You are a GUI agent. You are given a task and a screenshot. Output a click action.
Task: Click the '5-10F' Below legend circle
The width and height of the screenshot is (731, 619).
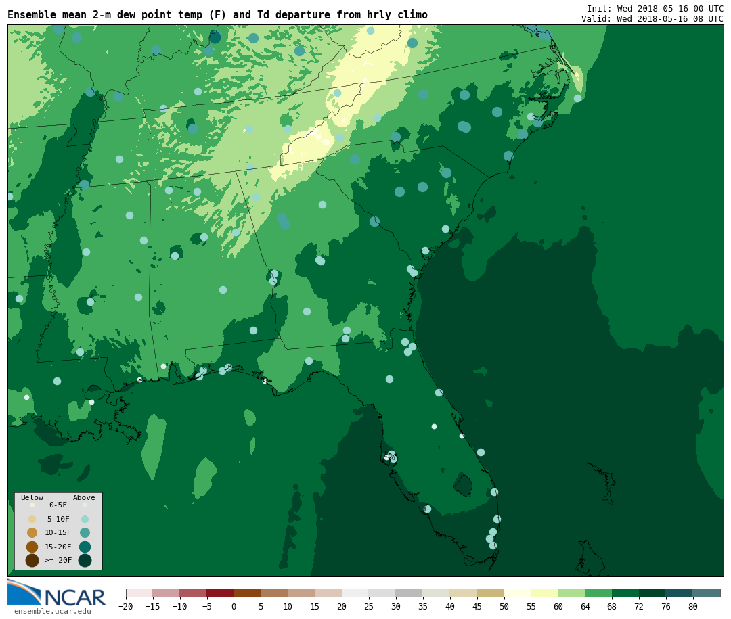pyautogui.click(x=32, y=519)
